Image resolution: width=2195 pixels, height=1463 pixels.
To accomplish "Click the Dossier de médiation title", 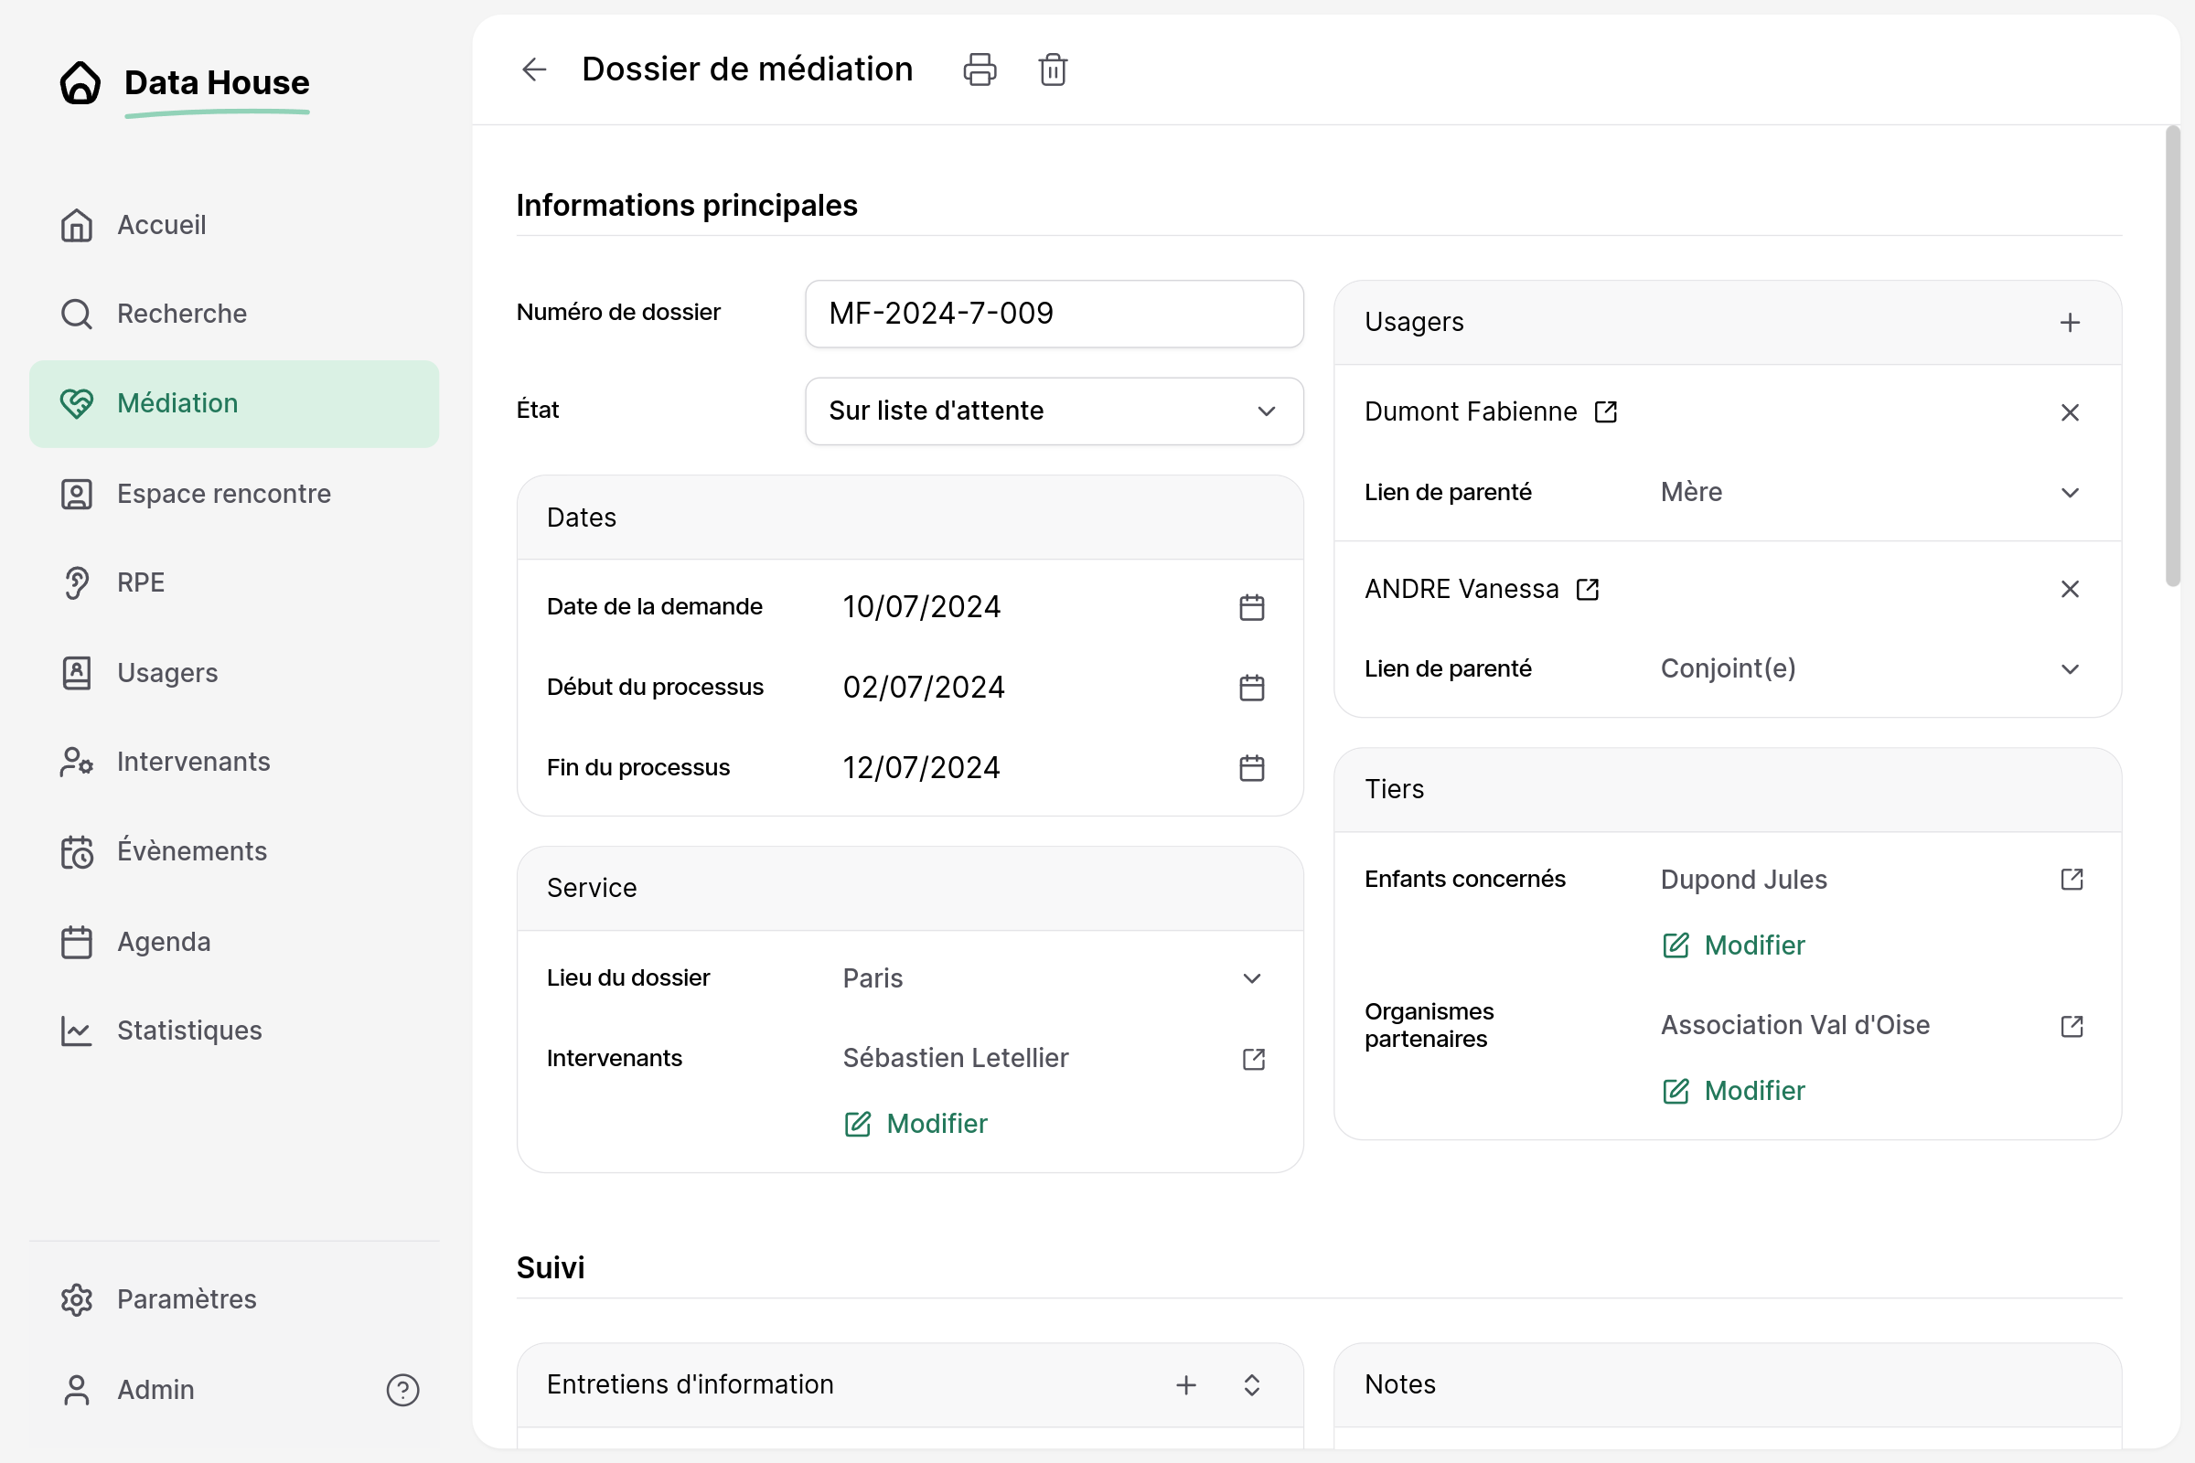I will tap(746, 69).
